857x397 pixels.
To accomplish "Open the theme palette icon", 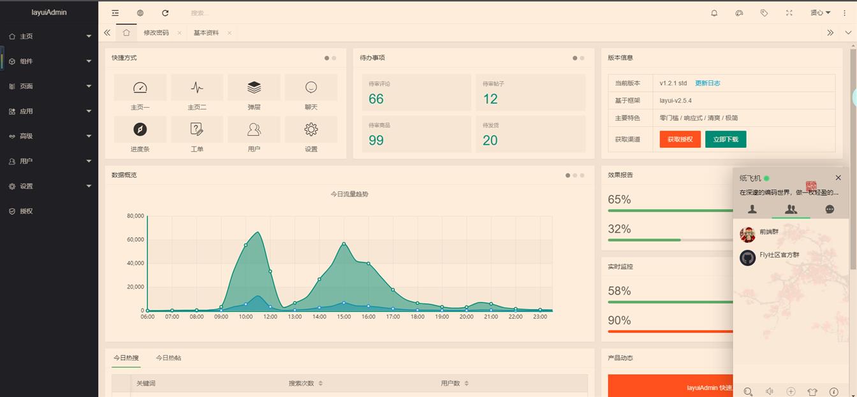I will [739, 13].
